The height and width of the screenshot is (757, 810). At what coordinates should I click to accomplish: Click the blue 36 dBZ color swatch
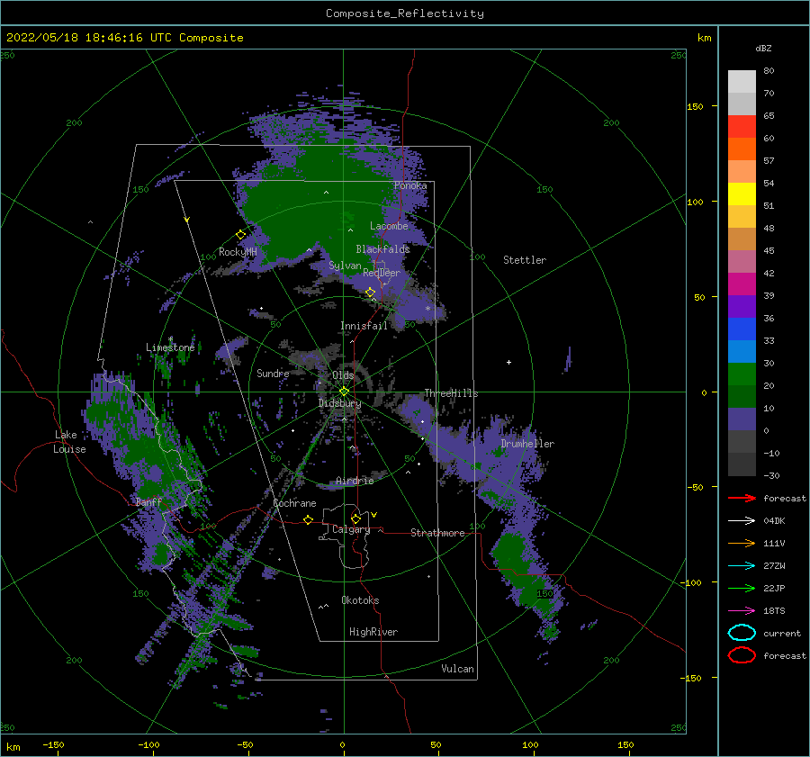click(742, 329)
